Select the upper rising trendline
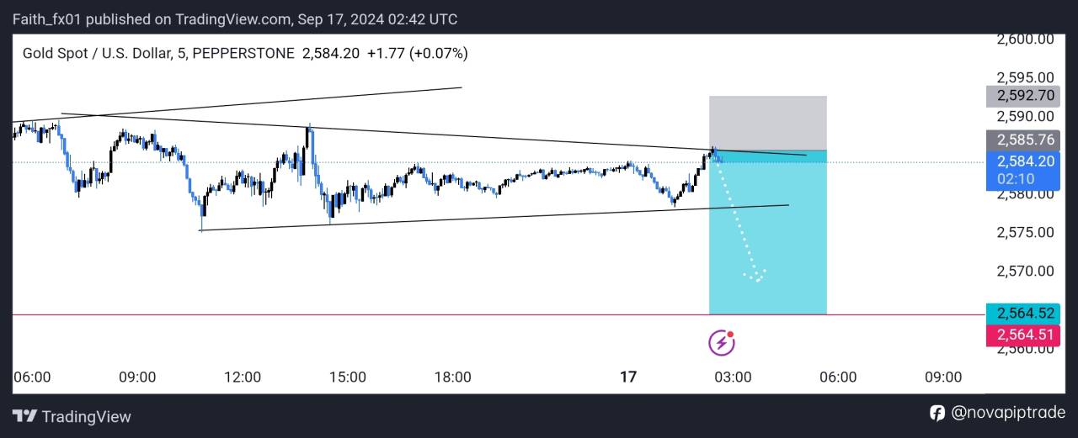This screenshot has width=1078, height=438. coord(253,104)
